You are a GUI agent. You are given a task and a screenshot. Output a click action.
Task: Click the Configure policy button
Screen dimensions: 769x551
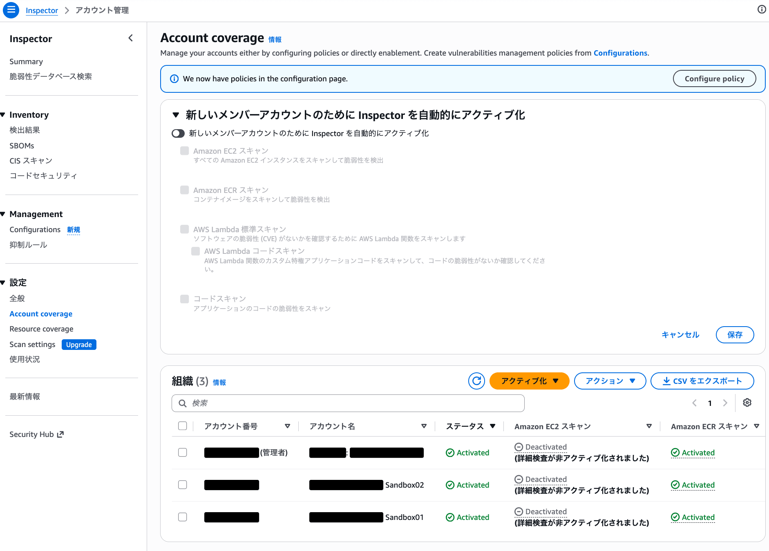pos(714,78)
